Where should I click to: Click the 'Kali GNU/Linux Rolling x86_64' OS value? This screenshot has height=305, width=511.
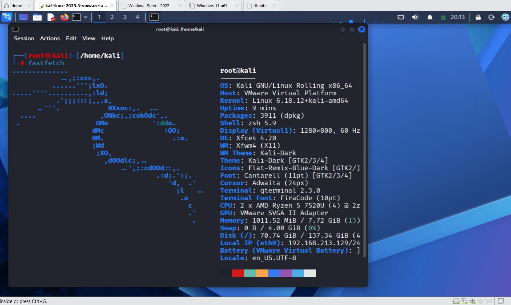tap(294, 86)
